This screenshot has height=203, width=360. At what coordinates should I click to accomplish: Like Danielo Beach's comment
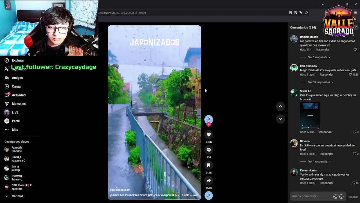coord(355,50)
